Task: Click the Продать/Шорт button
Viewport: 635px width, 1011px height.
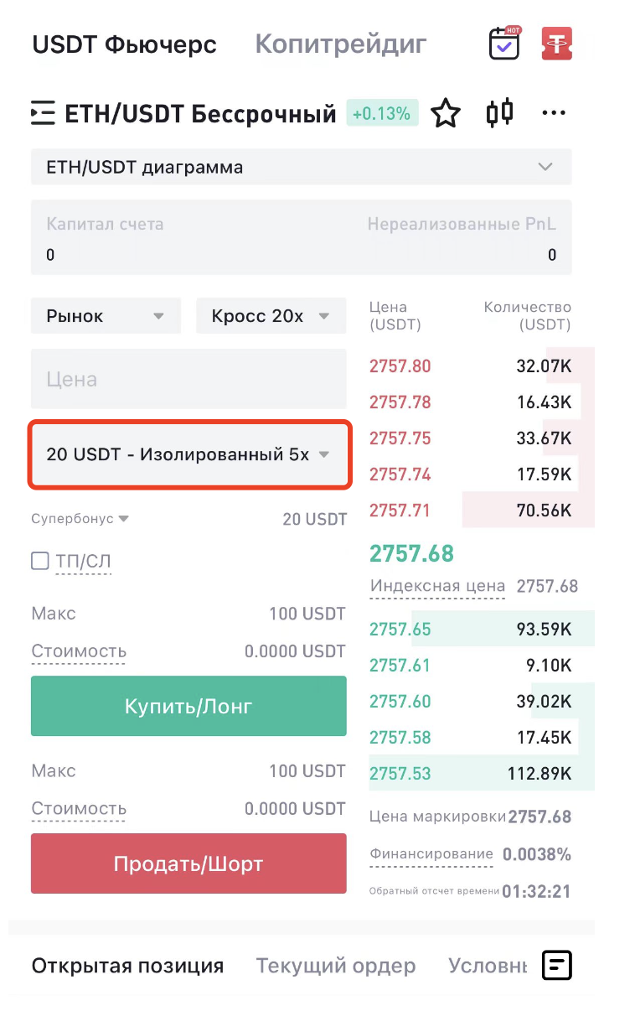Action: 188,863
